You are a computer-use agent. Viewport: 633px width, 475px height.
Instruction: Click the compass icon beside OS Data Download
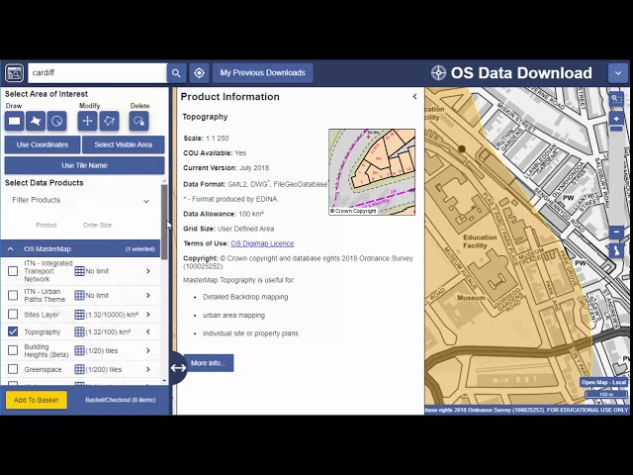pos(438,73)
